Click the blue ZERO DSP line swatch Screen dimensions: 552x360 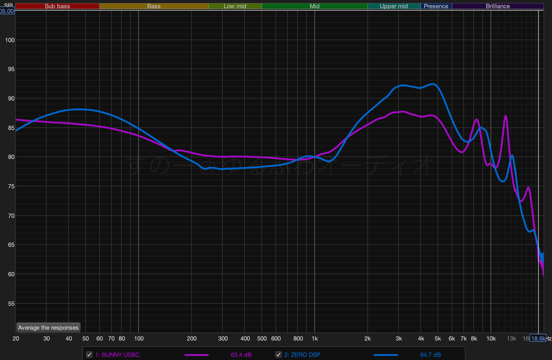pyautogui.click(x=385, y=355)
